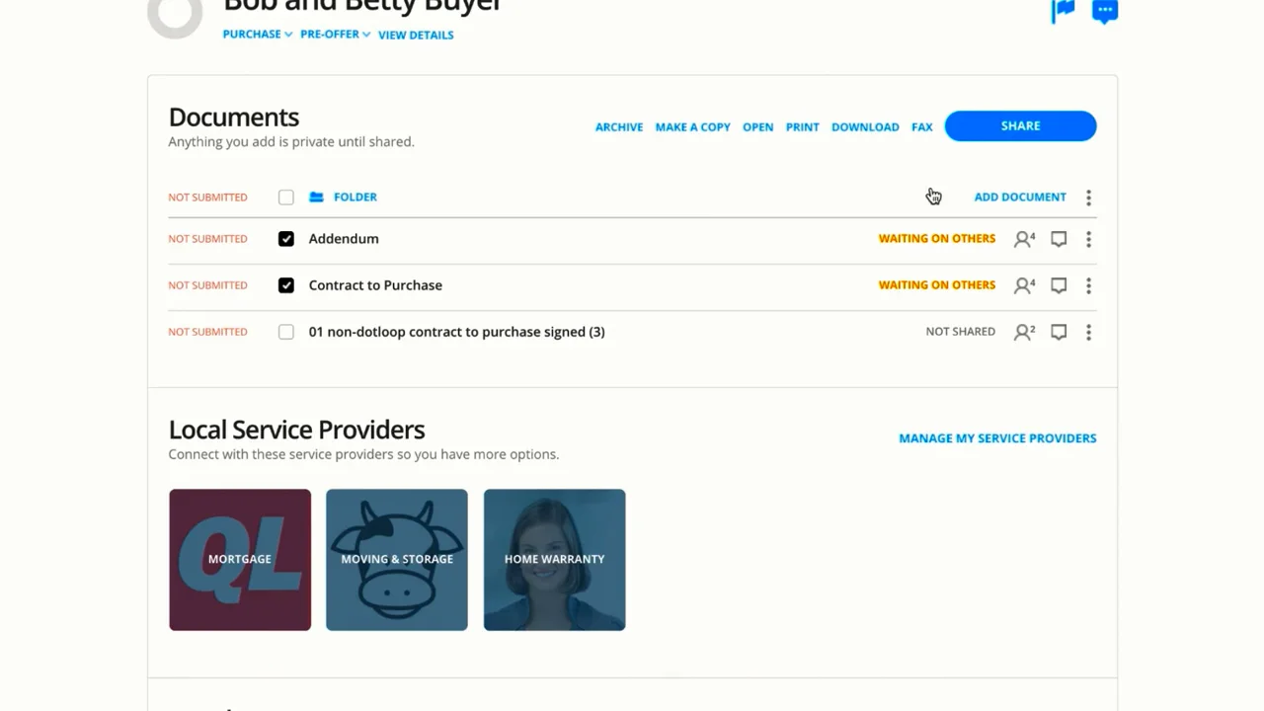Open the blue flag icon at top right

(x=1064, y=11)
